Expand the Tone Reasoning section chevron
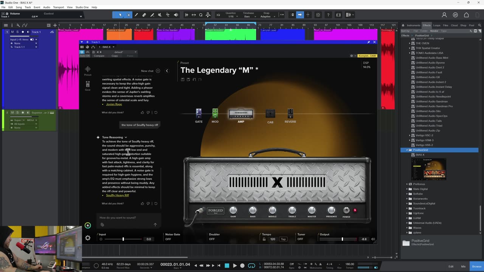Image resolution: width=484 pixels, height=272 pixels. tap(126, 137)
